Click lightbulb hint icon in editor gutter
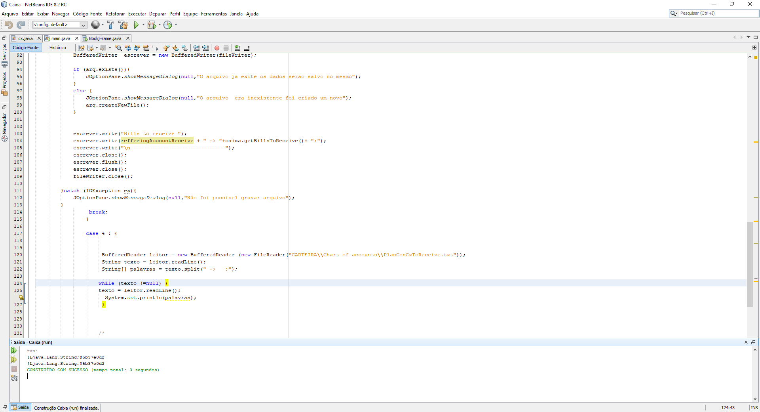The image size is (760, 412). 21,298
